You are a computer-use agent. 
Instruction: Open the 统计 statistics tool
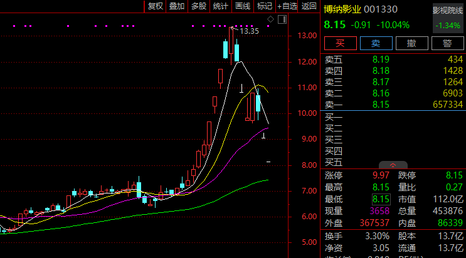(221, 6)
